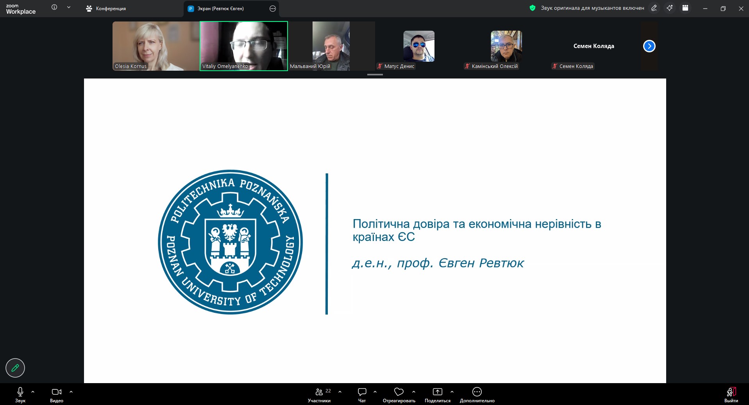Open options on the Экран (Ревтюк Євген) tab
This screenshot has height=405, width=749.
pyautogui.click(x=273, y=9)
